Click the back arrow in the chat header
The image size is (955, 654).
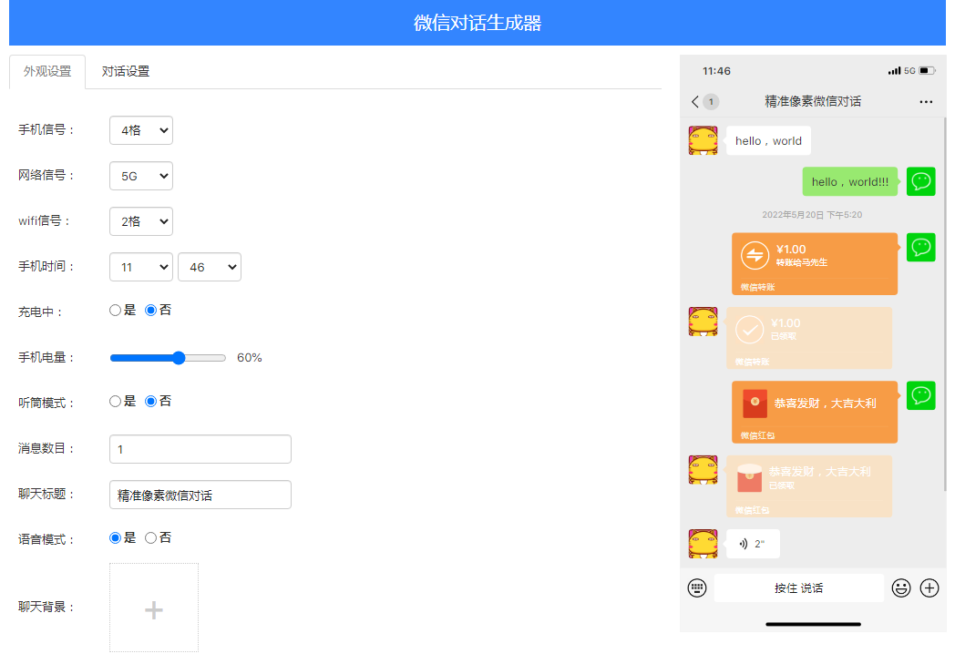tap(694, 101)
